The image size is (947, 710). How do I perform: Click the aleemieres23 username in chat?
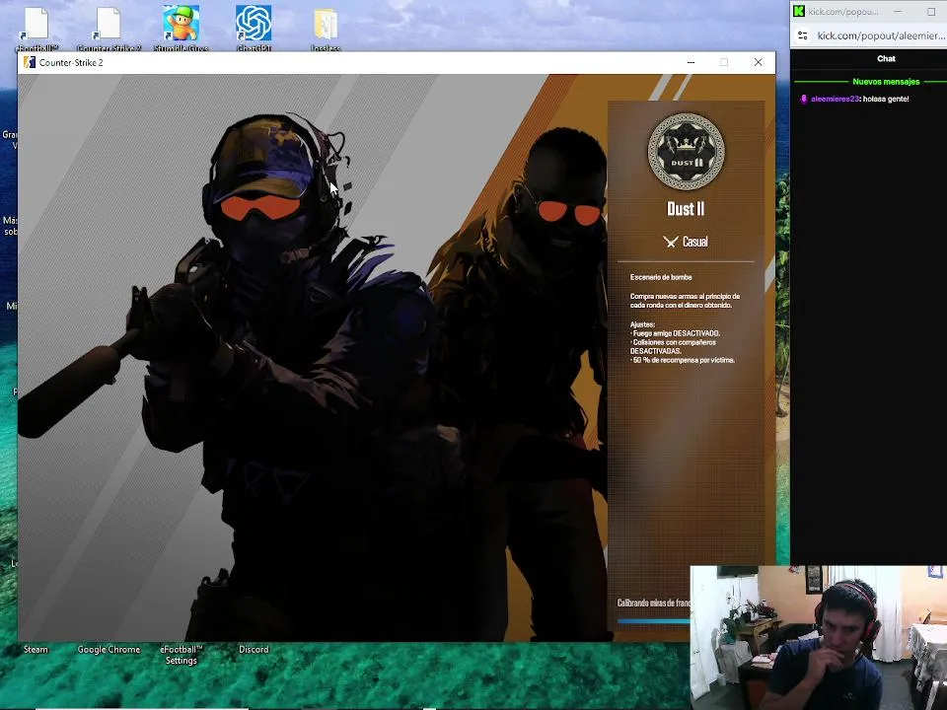835,99
